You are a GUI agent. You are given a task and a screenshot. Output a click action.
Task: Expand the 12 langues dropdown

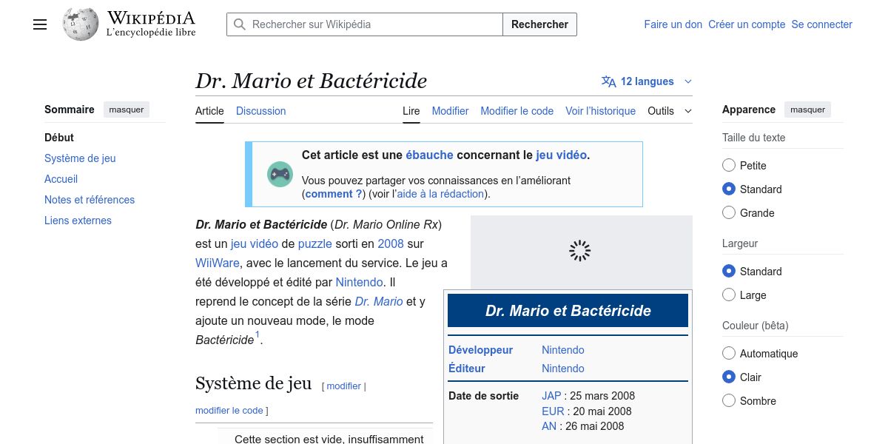point(647,81)
